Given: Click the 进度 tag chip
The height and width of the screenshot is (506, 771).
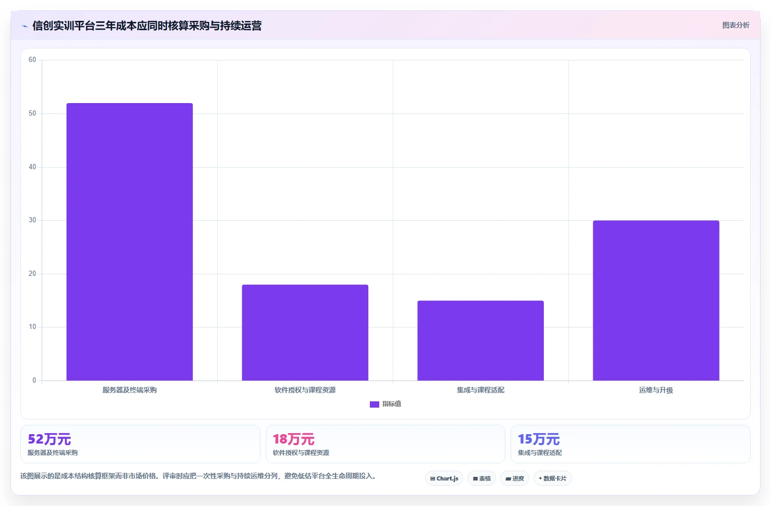Looking at the screenshot, I should (x=515, y=478).
